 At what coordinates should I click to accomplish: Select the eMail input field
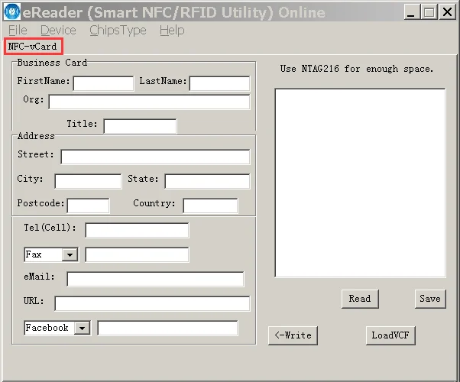[155, 279]
